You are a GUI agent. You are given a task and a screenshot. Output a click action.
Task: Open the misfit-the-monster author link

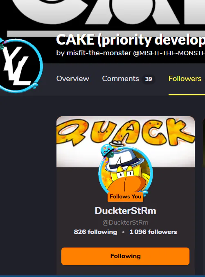[99, 53]
